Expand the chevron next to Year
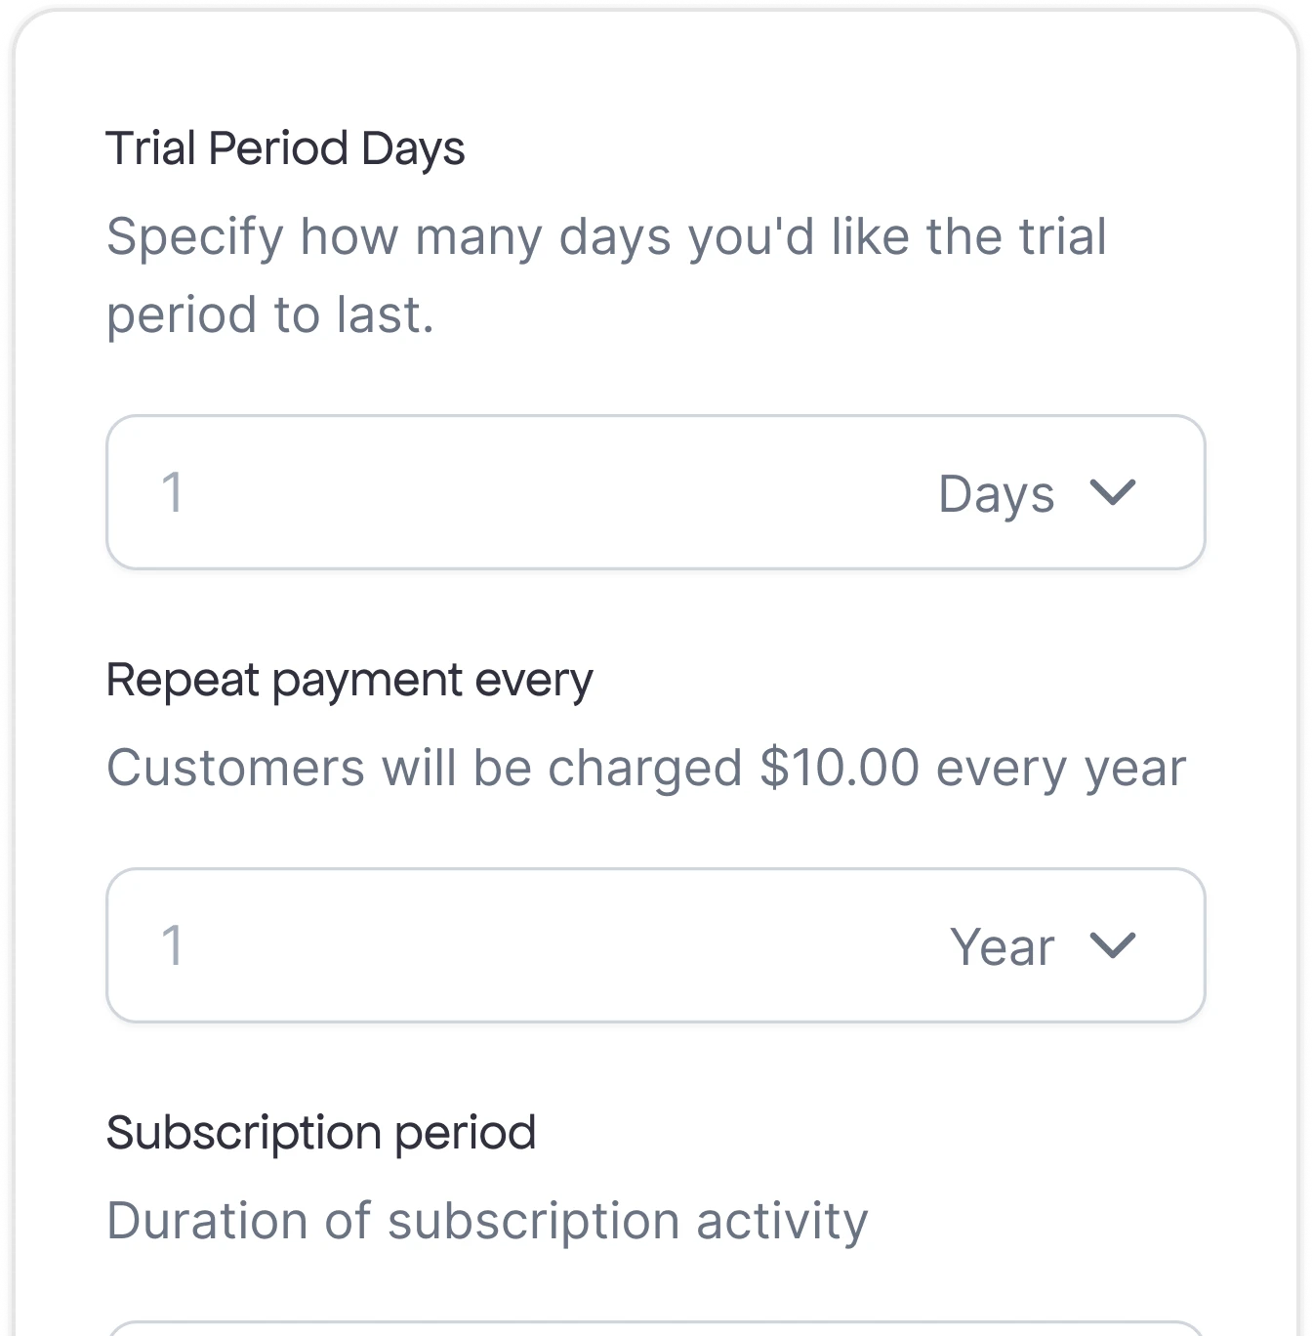Viewport: 1312px width, 1336px height. point(1114,945)
